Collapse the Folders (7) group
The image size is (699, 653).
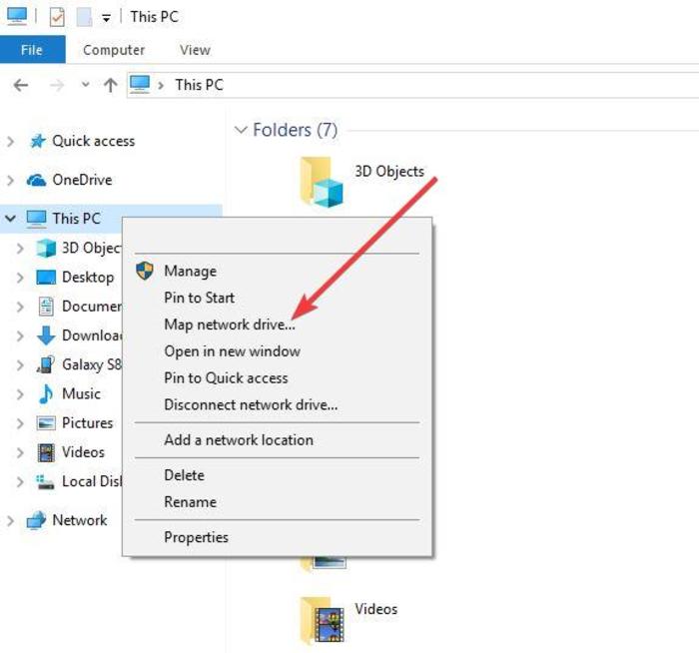(241, 130)
